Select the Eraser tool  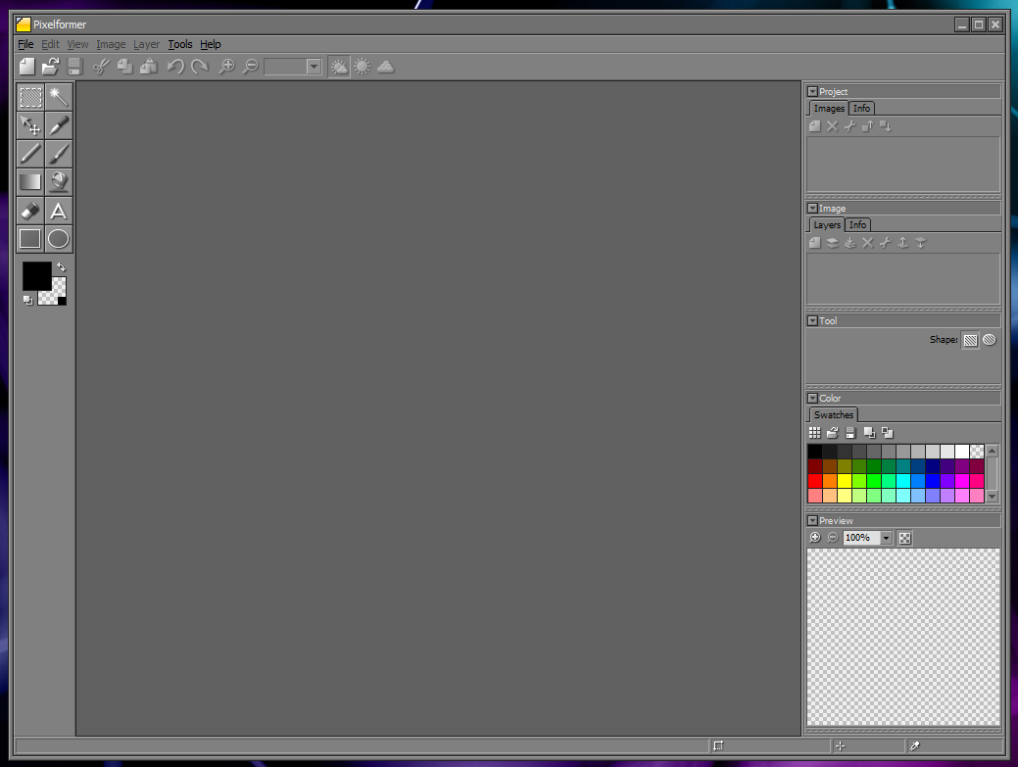point(30,211)
